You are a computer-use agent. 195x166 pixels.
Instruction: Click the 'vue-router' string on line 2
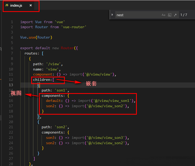pyautogui.click(x=74, y=27)
